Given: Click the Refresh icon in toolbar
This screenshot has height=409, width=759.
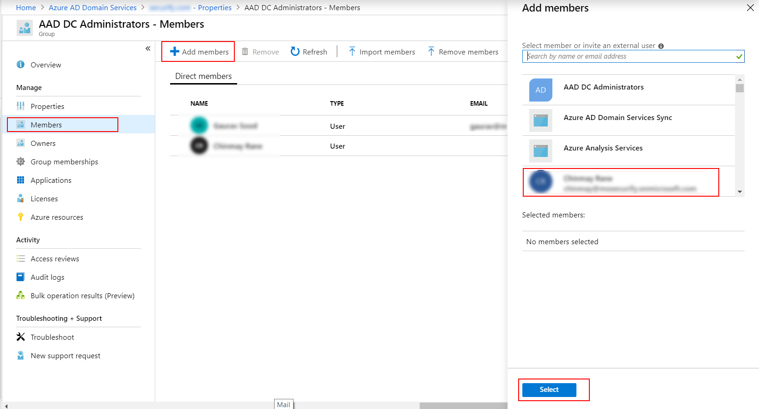Looking at the screenshot, I should [295, 52].
